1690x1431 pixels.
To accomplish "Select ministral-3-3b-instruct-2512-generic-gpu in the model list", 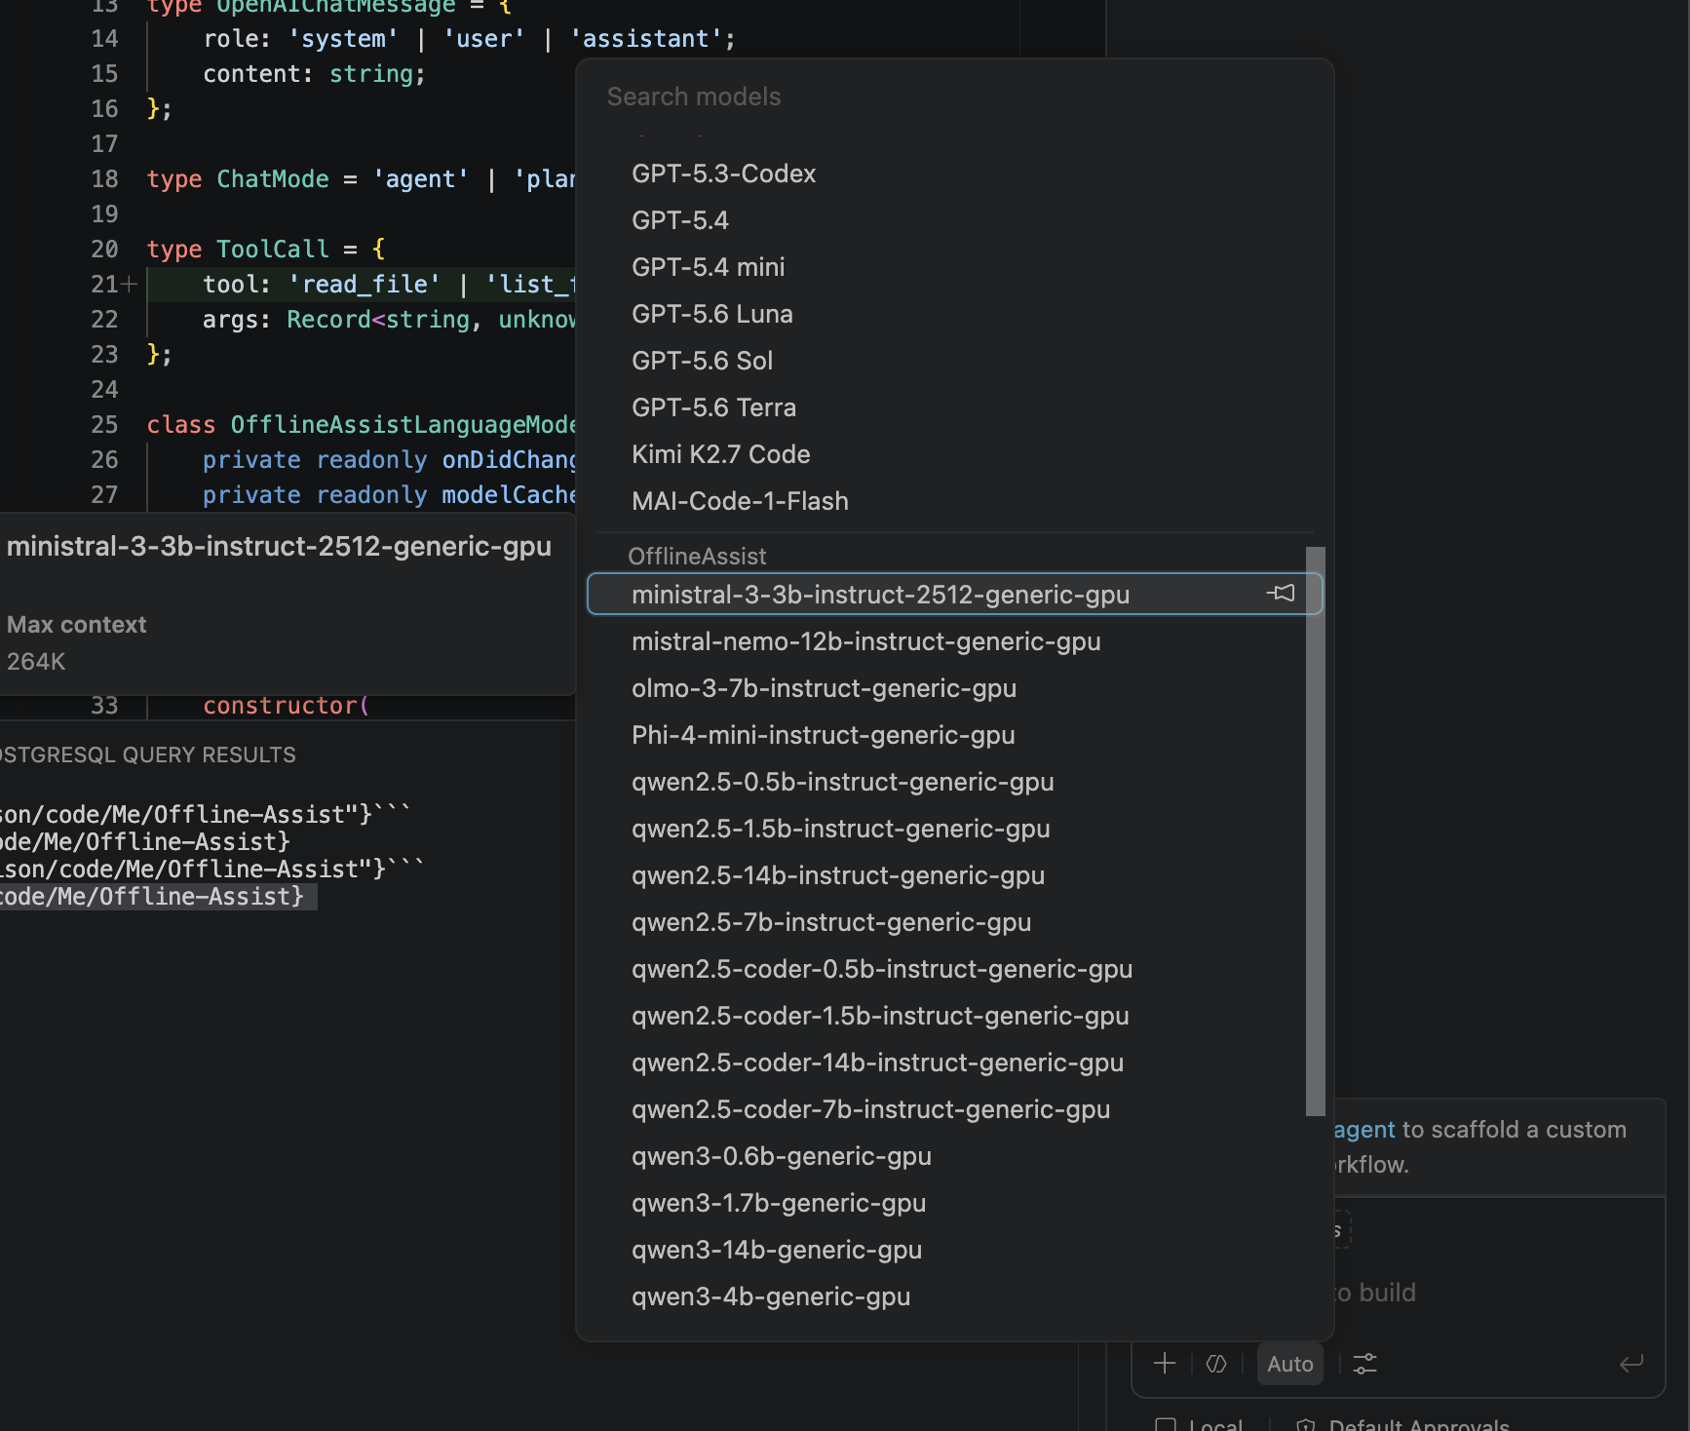I will [x=955, y=595].
